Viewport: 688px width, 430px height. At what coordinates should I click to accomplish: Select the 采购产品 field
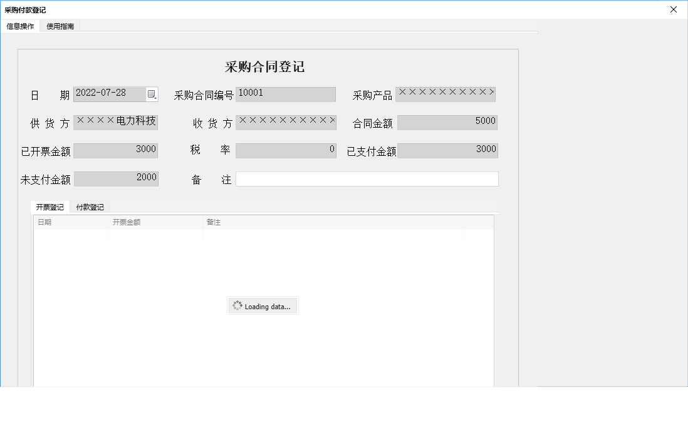pos(447,94)
